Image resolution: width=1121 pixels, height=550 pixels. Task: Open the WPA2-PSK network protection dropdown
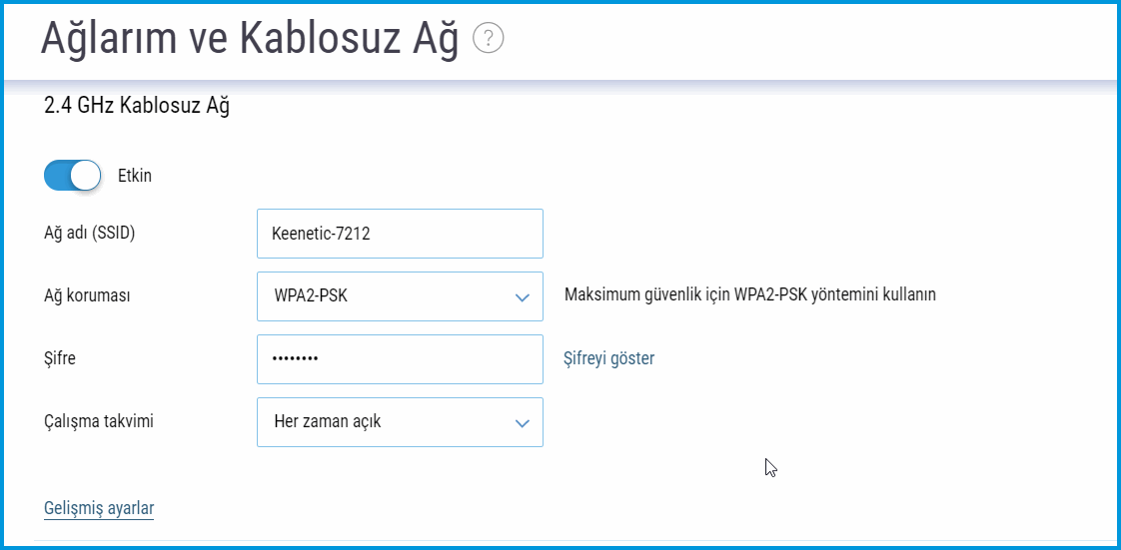pos(400,296)
